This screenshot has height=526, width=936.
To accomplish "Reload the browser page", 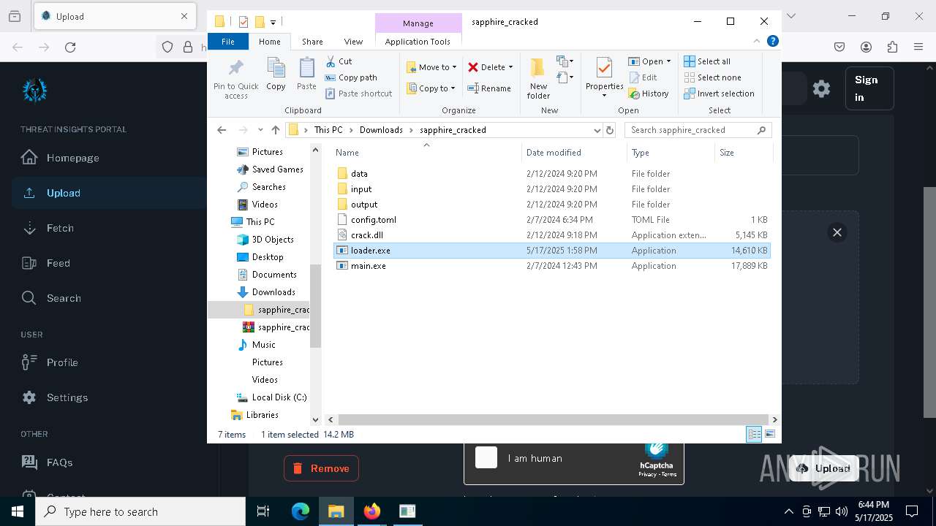I will point(70,47).
